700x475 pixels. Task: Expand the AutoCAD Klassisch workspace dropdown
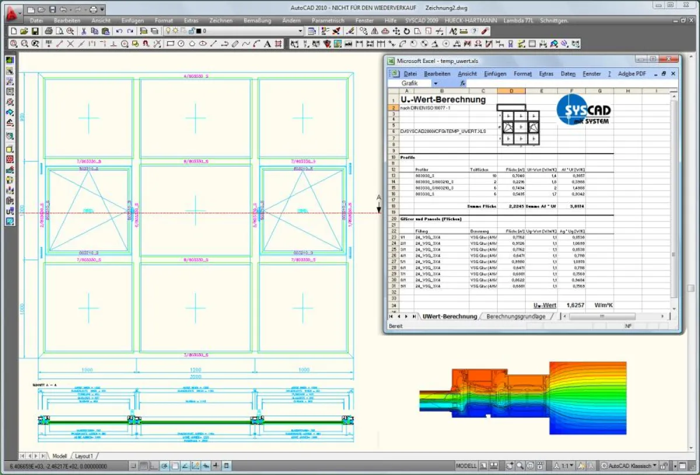654,466
